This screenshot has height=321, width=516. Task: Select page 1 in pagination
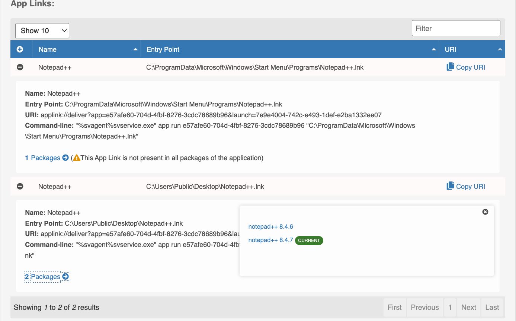click(450, 307)
